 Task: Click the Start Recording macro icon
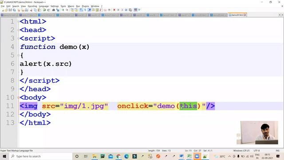point(114,10)
